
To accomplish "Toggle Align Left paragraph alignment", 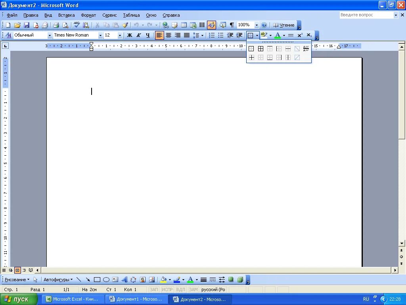I will coord(159,35).
